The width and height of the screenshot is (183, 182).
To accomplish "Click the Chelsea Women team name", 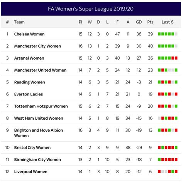I will coord(29,34).
